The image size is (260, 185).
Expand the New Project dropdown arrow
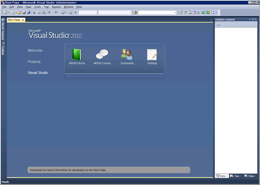pyautogui.click(x=9, y=13)
